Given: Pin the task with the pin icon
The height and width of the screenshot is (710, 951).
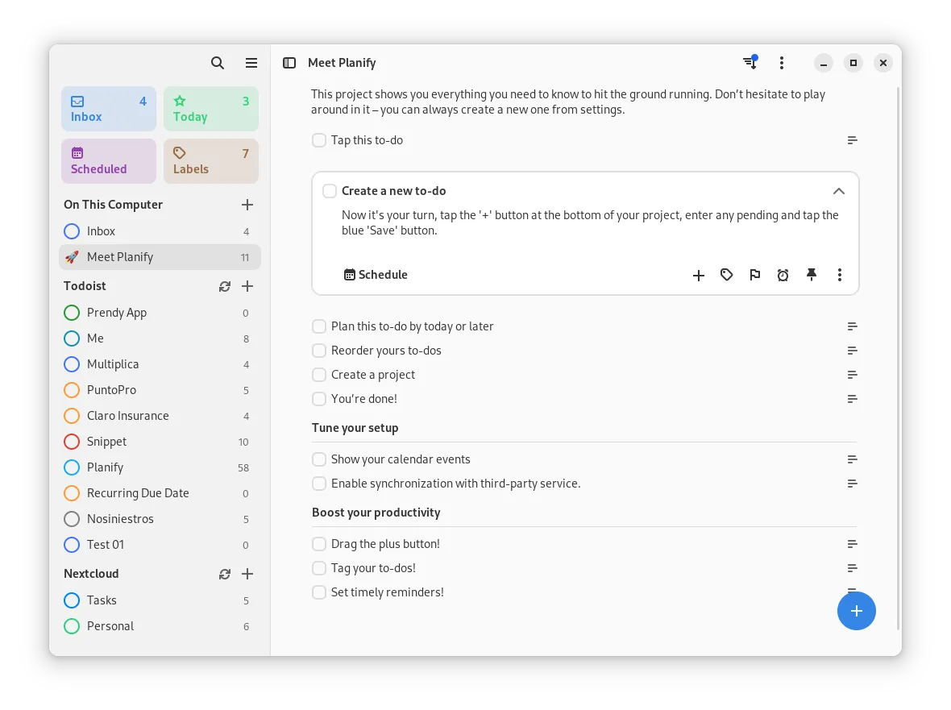Looking at the screenshot, I should [x=812, y=275].
